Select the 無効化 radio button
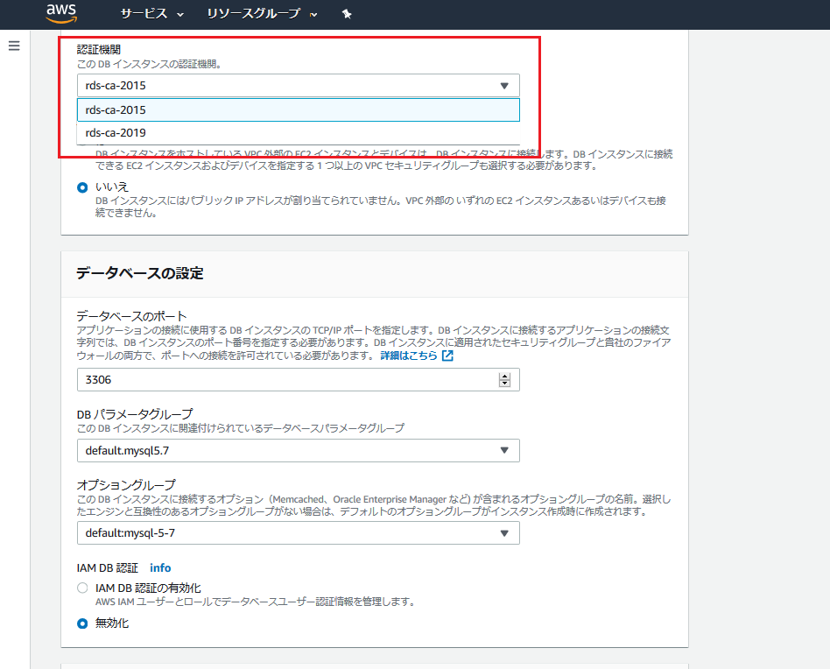 click(x=83, y=623)
